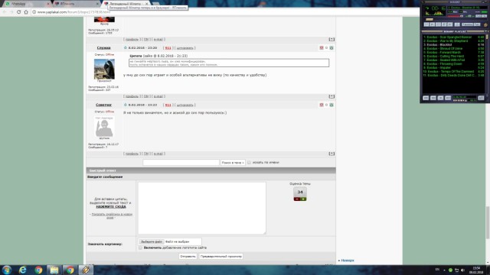Open Rem menu in Winamp playlist
This screenshot has height=275, width=490.
point(433,98)
